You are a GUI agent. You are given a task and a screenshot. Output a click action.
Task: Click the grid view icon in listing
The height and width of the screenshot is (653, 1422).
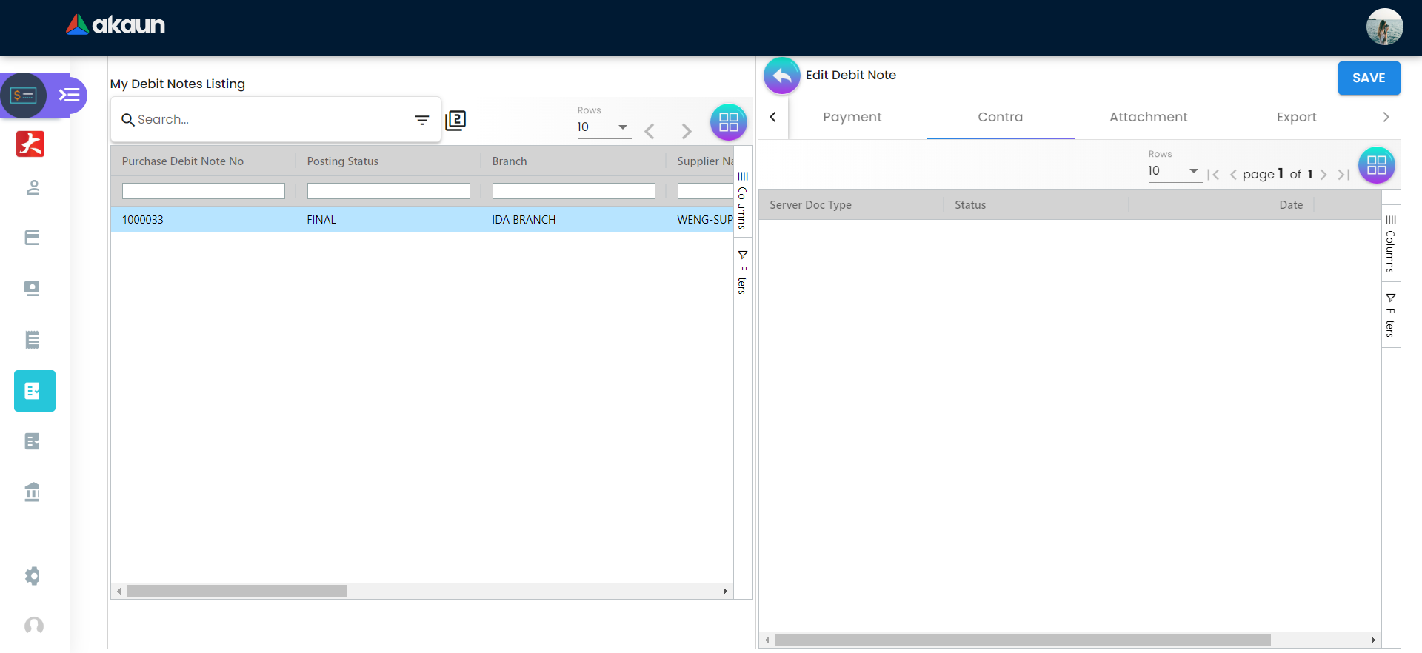[x=728, y=122]
